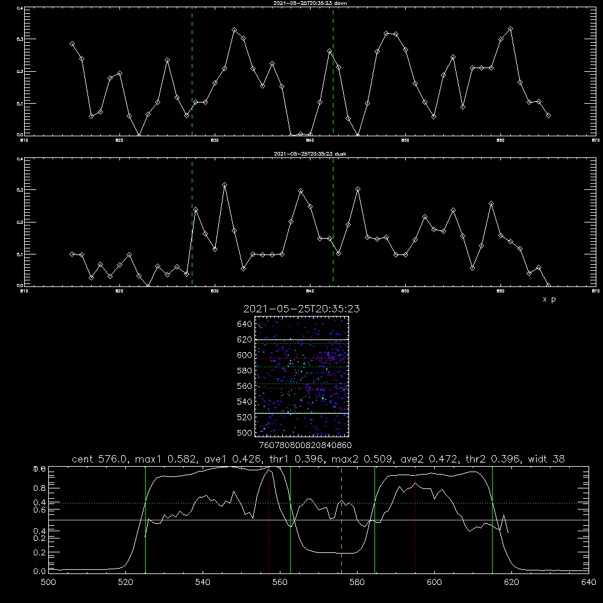Viewport: 603px width, 603px height.
Task: Click the 'cent 576.0' value in stats header
Action: pyautogui.click(x=100, y=459)
